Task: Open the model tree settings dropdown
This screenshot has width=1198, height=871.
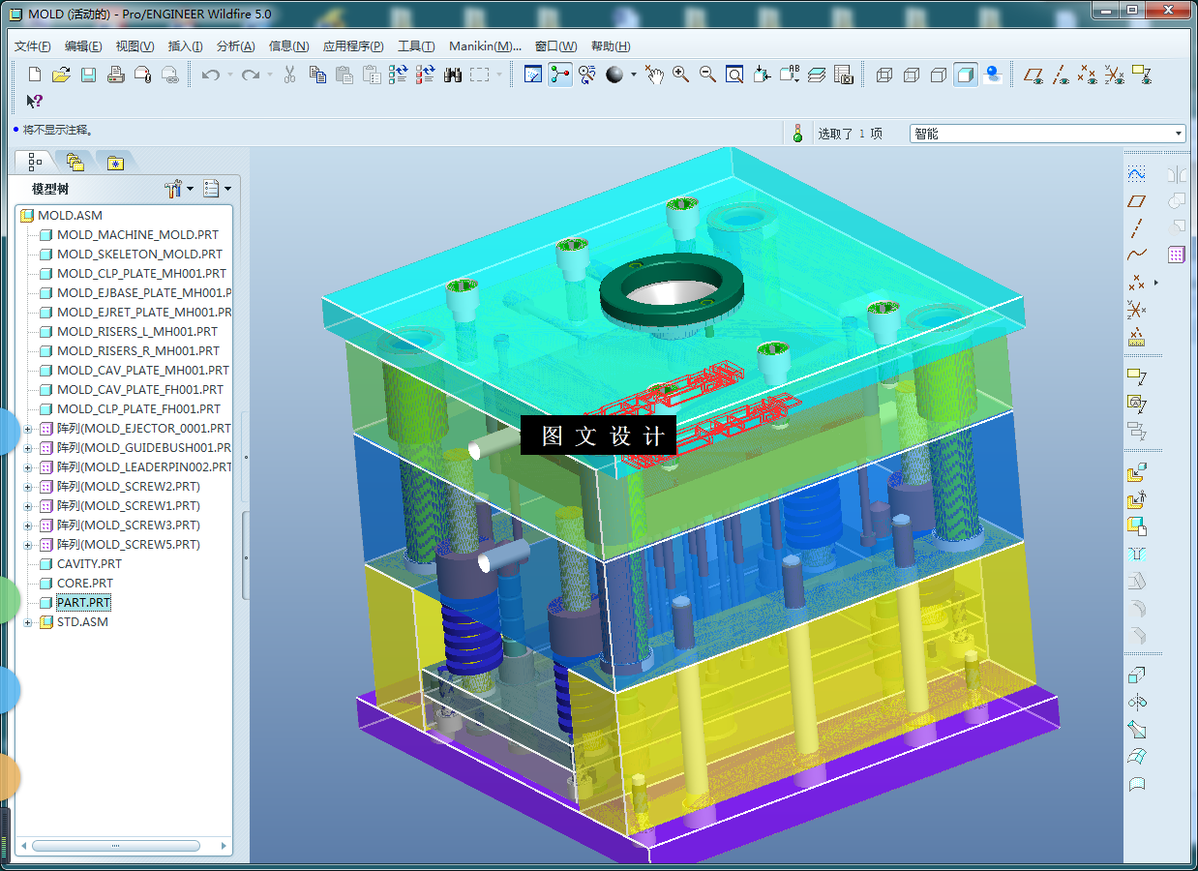Action: (180, 189)
